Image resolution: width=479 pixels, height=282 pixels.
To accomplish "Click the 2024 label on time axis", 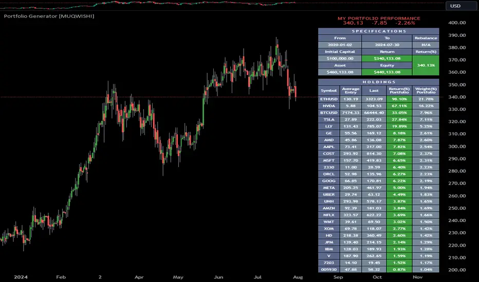I will pos(21,277).
